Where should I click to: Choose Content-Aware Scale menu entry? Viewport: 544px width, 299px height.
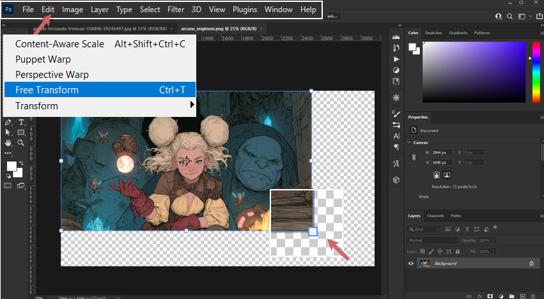[x=100, y=44]
